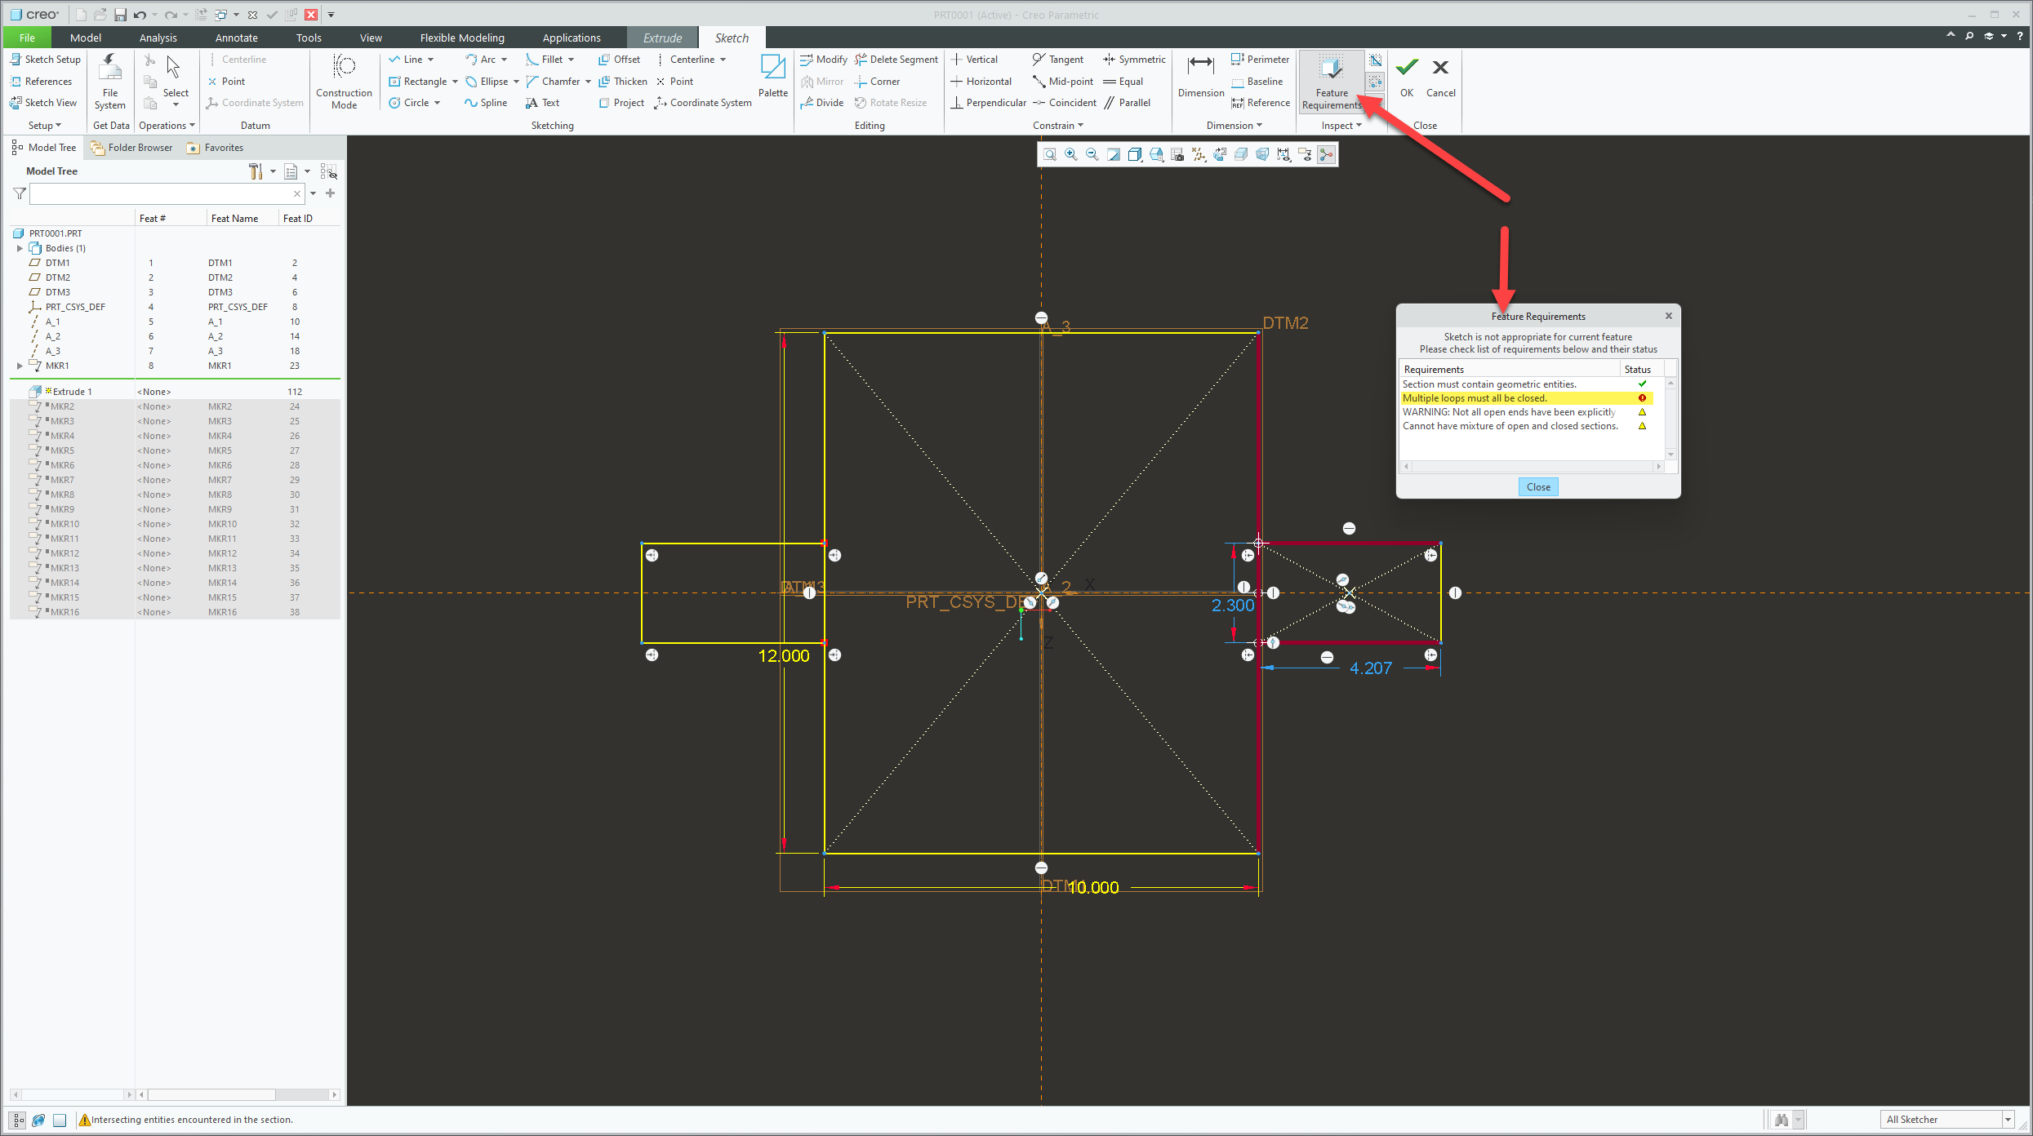Click Zoom In on the graphics toolbar
This screenshot has height=1136, width=2033.
click(x=1070, y=154)
